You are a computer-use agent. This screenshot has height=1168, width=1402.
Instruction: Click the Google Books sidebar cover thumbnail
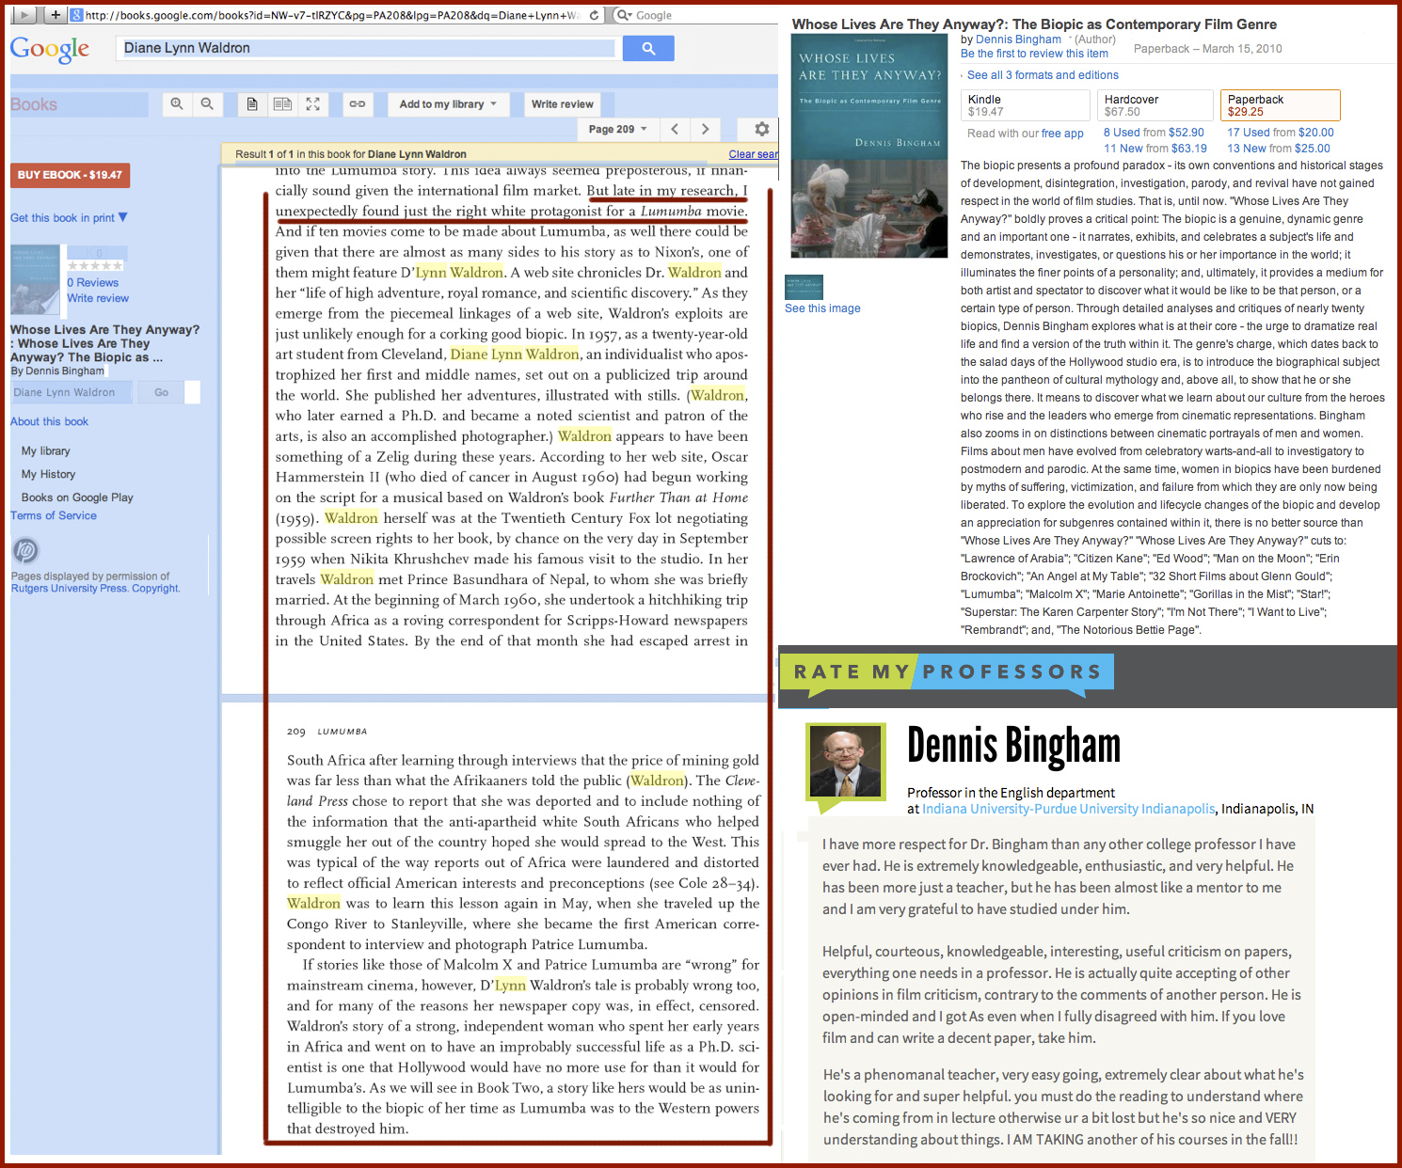(36, 280)
